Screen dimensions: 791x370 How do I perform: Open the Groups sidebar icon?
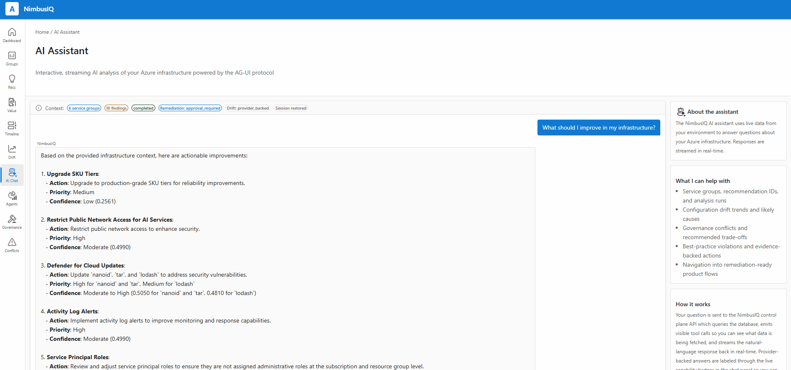click(12, 55)
